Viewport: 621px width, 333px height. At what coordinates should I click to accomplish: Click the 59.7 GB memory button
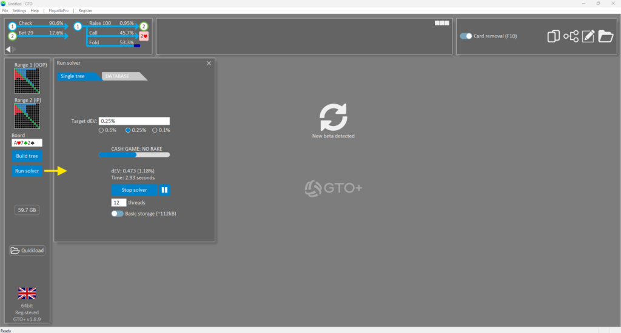(27, 210)
